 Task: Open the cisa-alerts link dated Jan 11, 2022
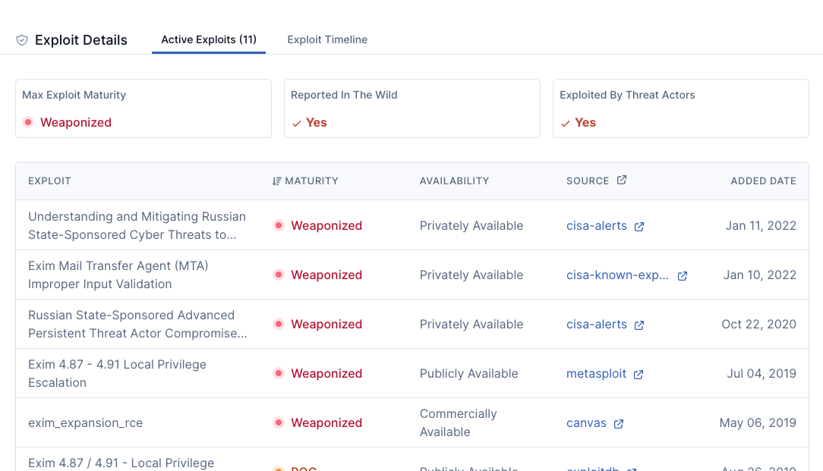pyautogui.click(x=596, y=225)
